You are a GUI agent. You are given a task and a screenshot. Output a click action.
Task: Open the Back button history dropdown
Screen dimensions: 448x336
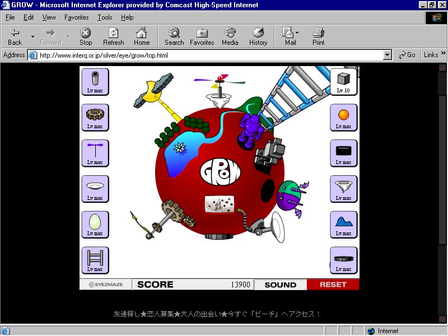[32, 37]
